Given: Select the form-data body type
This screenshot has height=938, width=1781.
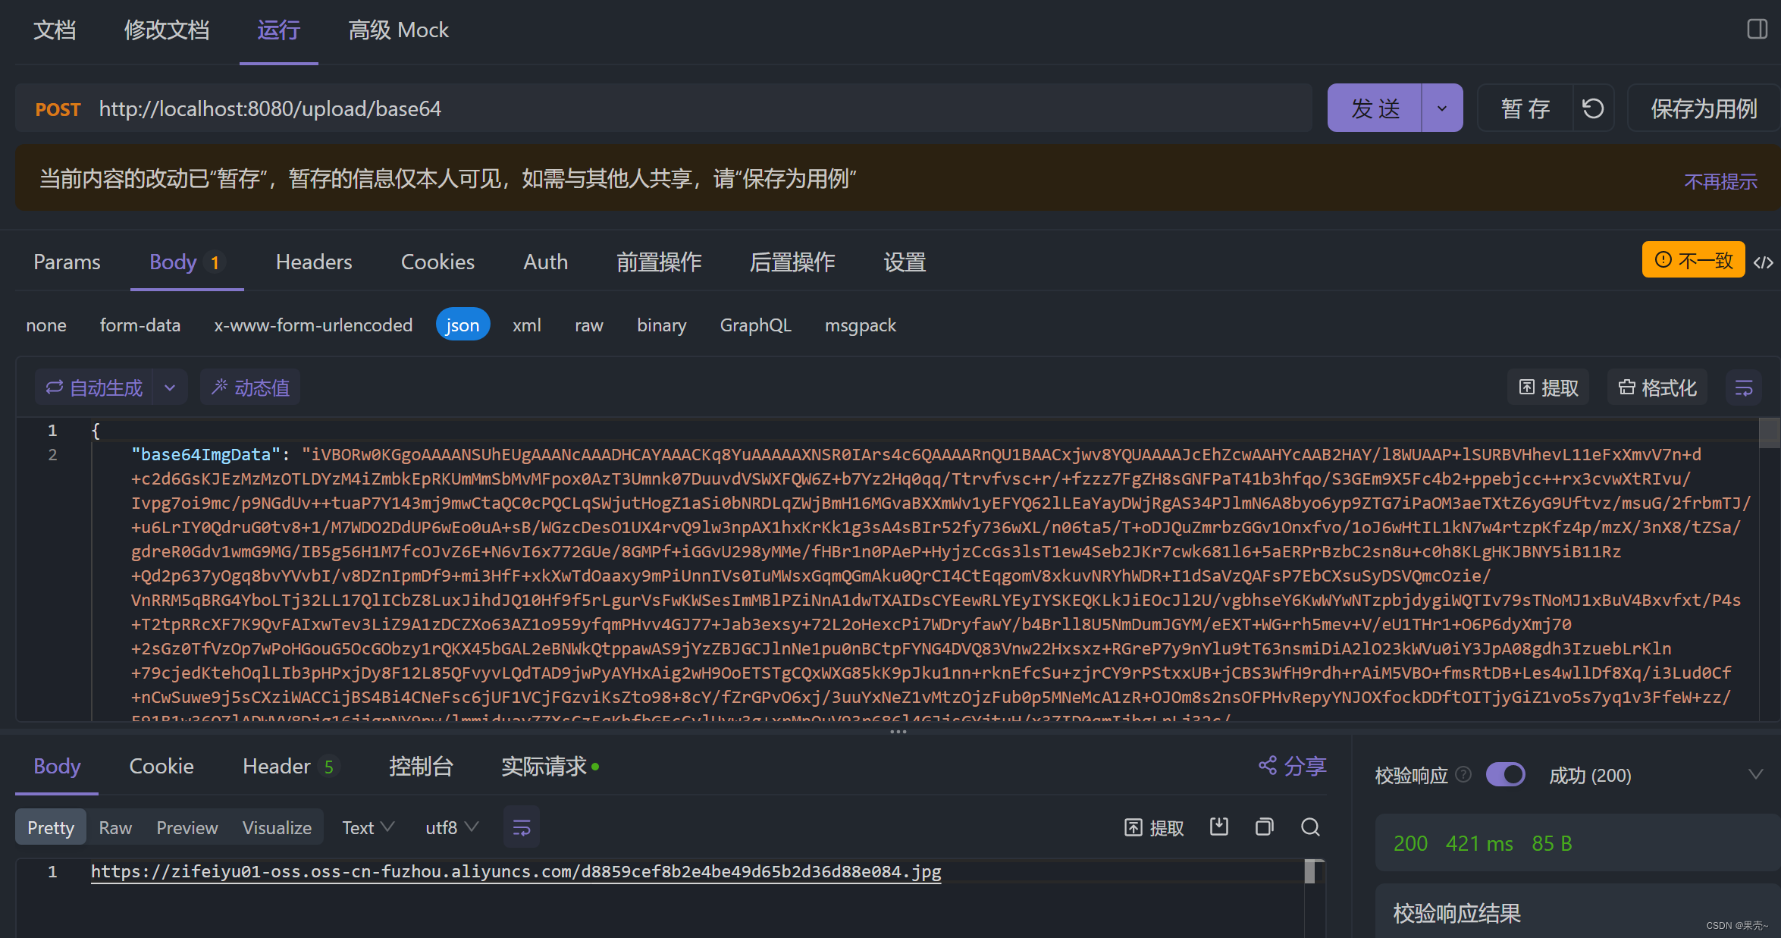Looking at the screenshot, I should click(x=140, y=325).
